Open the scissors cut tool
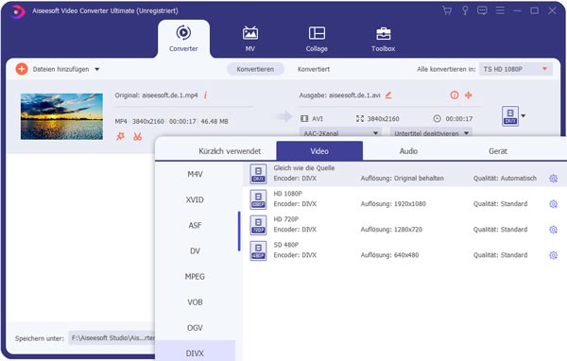 point(137,136)
